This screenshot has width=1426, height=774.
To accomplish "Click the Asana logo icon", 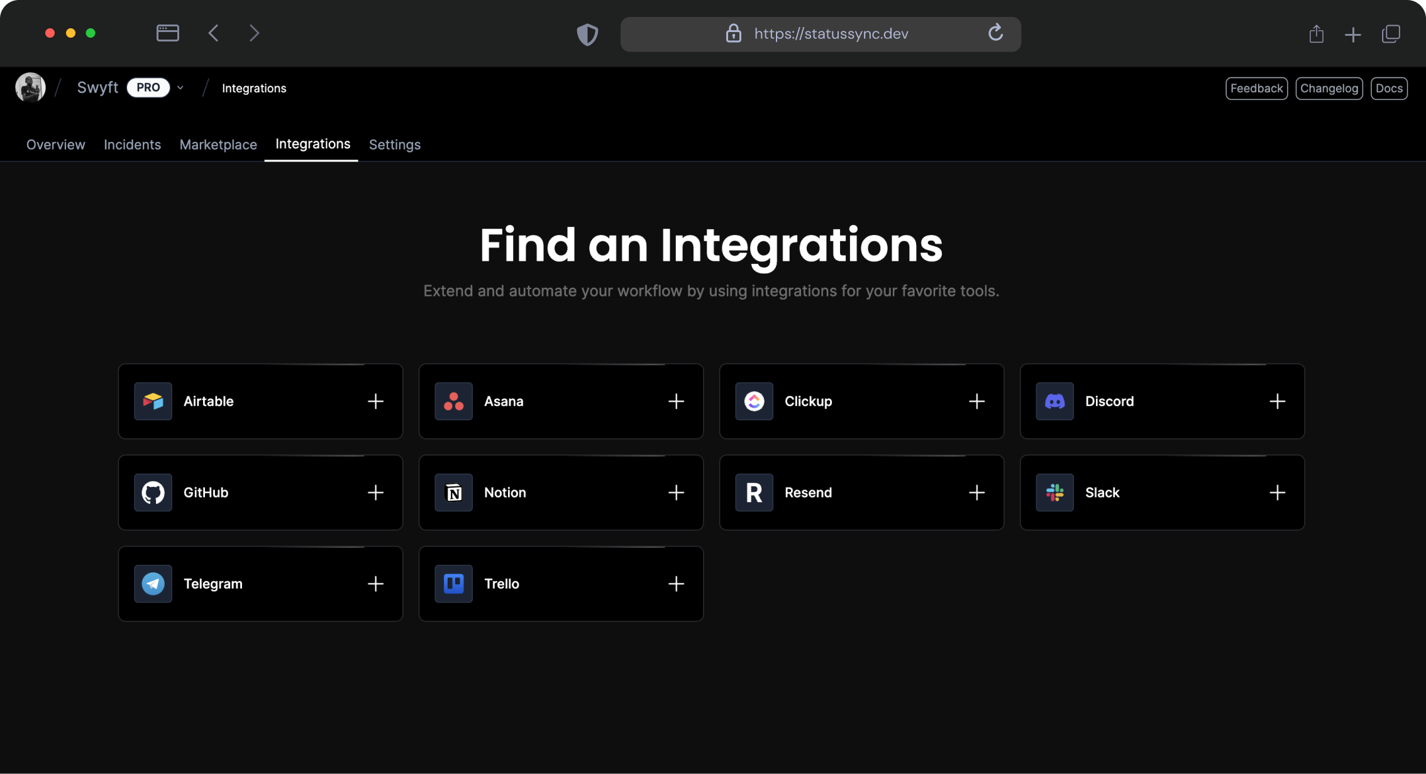I will pyautogui.click(x=453, y=401).
